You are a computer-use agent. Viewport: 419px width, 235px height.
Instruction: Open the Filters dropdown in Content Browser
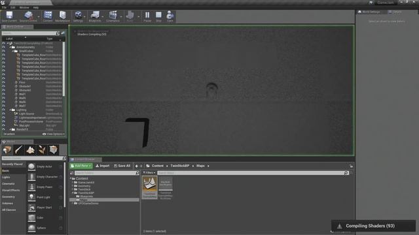(149, 173)
